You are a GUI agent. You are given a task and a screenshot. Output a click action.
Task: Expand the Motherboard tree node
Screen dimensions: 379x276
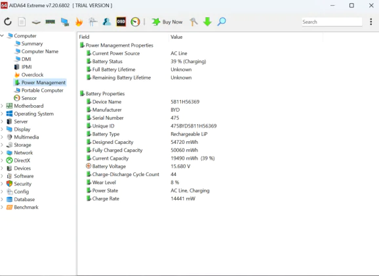(2, 106)
